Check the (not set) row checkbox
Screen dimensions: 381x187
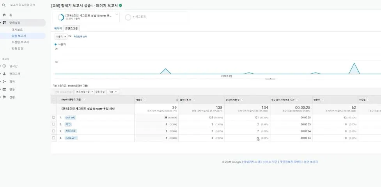click(x=53, y=118)
